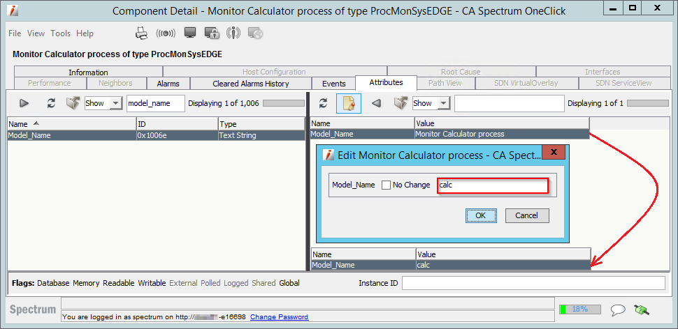
Task: Click the application icon in title bar
Action: click(x=13, y=10)
